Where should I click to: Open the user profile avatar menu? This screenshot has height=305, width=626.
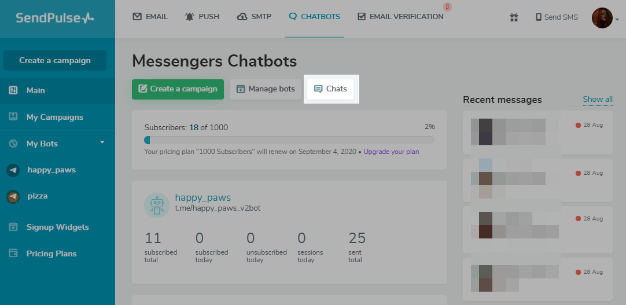tap(602, 18)
